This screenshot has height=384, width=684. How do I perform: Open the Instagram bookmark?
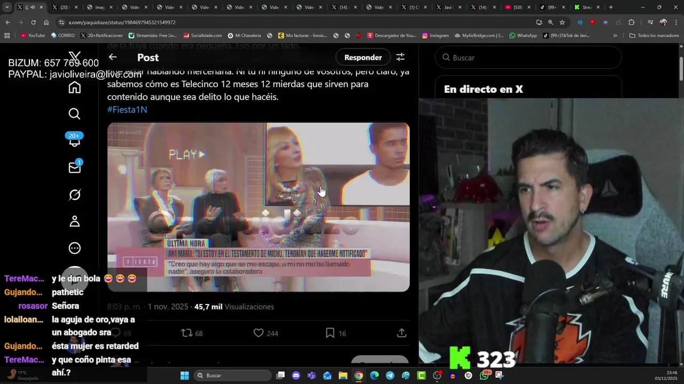(x=436, y=36)
